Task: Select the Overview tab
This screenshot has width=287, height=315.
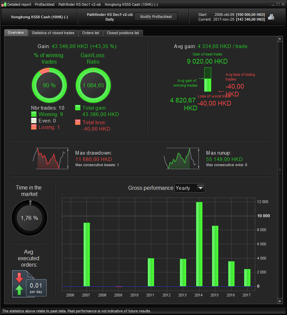Action: tap(16, 32)
